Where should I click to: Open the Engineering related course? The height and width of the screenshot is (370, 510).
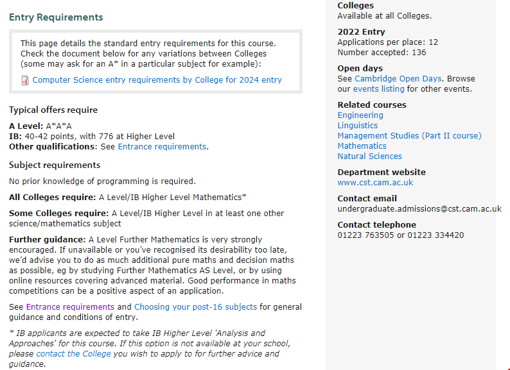(x=360, y=115)
